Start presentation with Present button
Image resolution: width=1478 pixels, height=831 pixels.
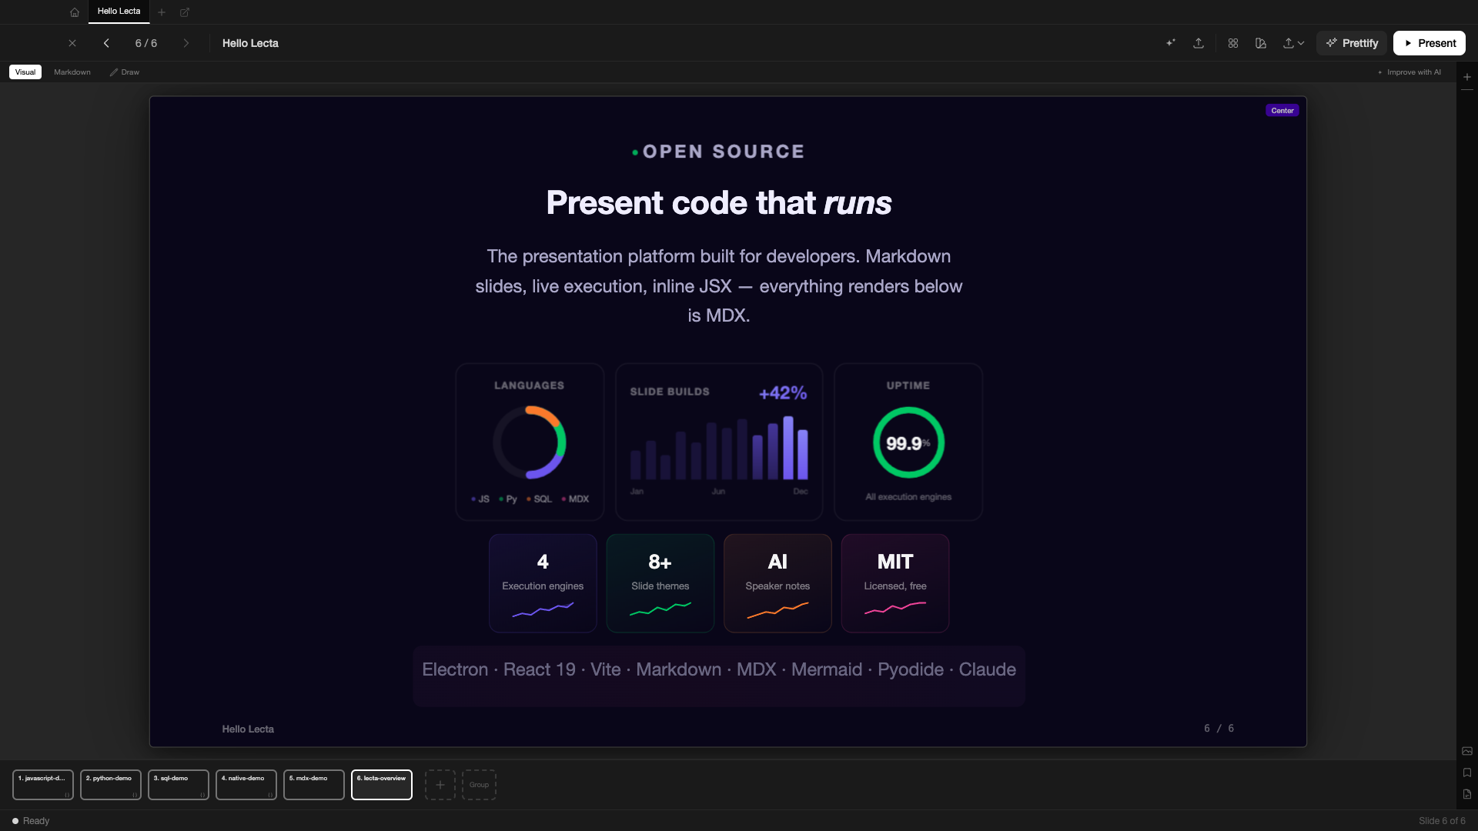pyautogui.click(x=1430, y=43)
